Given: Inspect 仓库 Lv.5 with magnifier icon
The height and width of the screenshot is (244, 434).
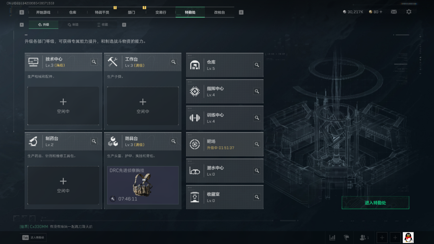Looking at the screenshot, I should 257,65.
